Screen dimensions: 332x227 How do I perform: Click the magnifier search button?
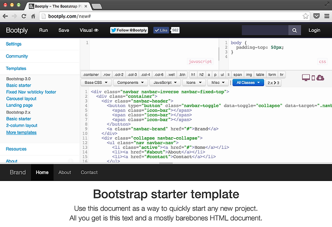(295, 30)
